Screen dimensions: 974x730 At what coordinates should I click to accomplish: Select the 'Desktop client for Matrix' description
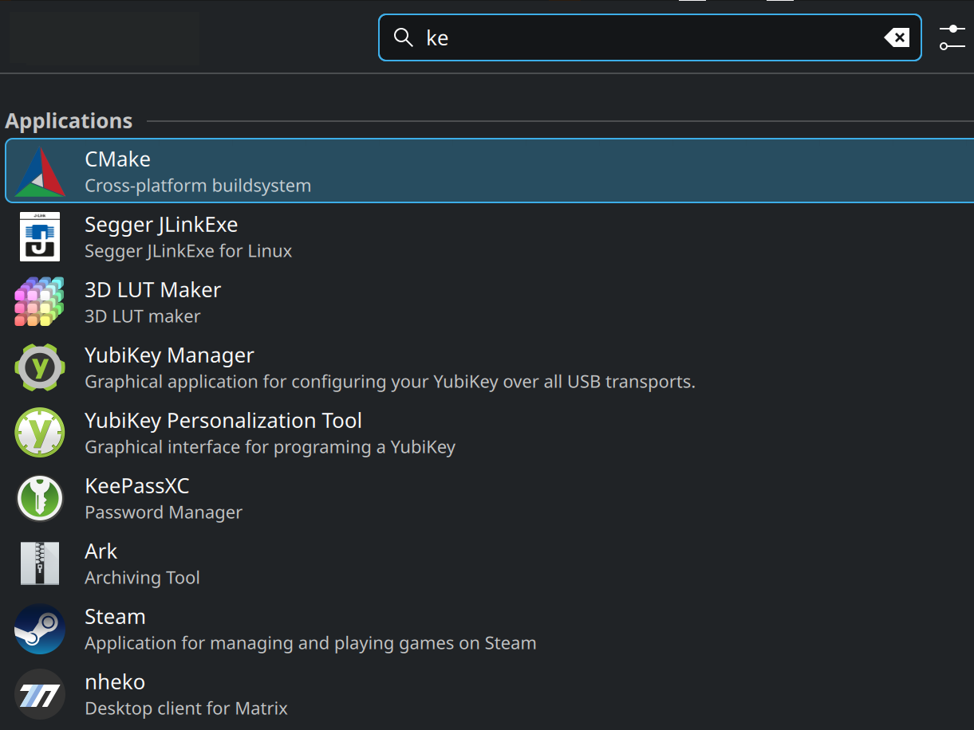point(186,708)
